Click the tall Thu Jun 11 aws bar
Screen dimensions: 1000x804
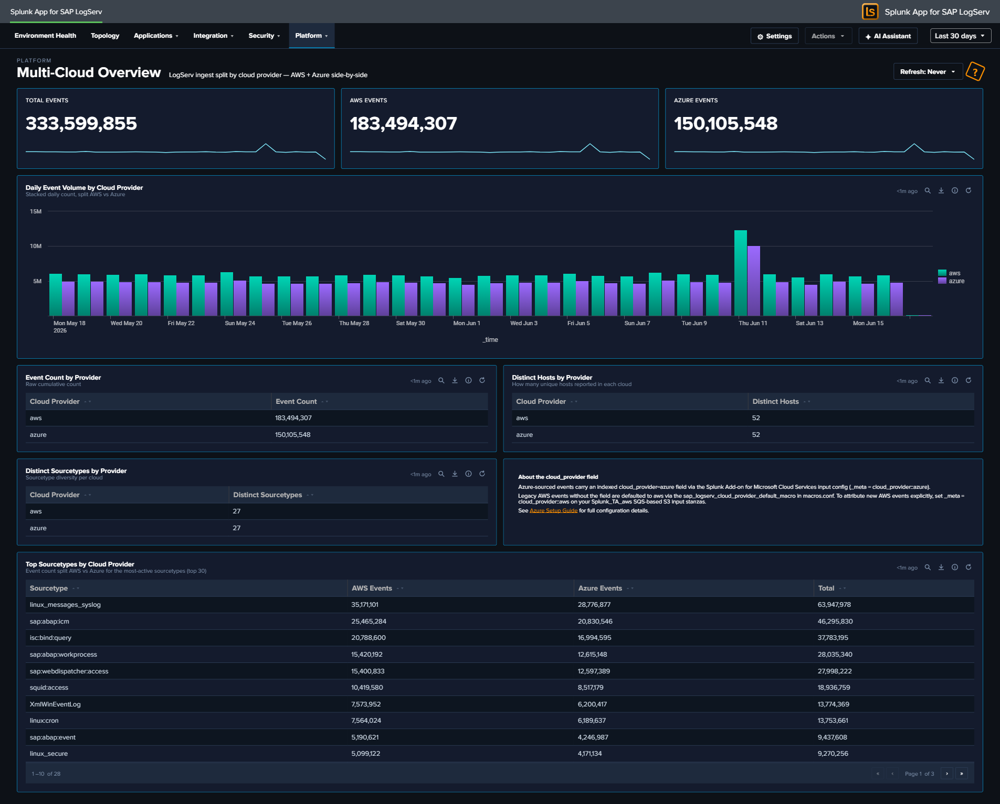tap(741, 273)
